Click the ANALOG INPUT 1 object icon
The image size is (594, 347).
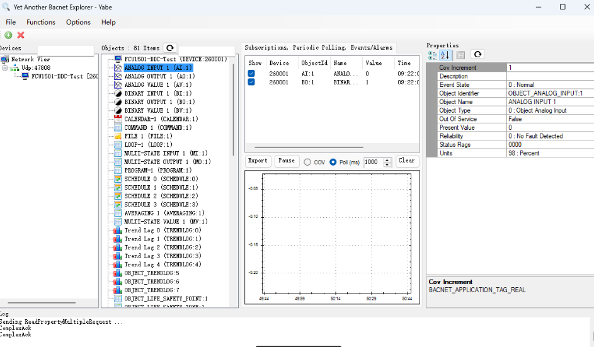coord(118,68)
